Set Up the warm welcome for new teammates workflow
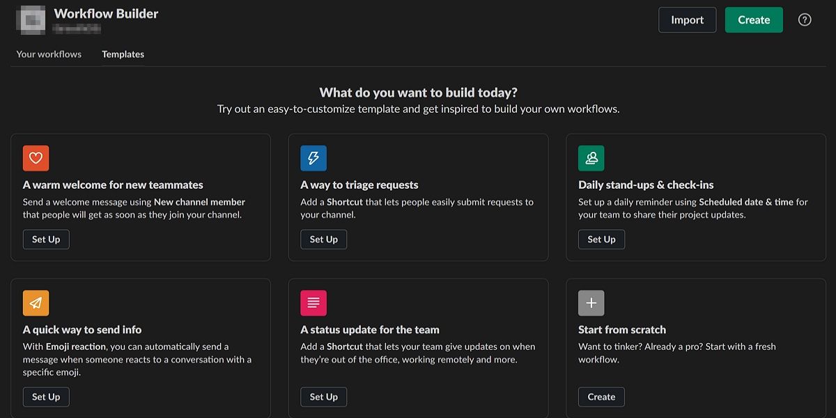The width and height of the screenshot is (836, 418). 46,239
